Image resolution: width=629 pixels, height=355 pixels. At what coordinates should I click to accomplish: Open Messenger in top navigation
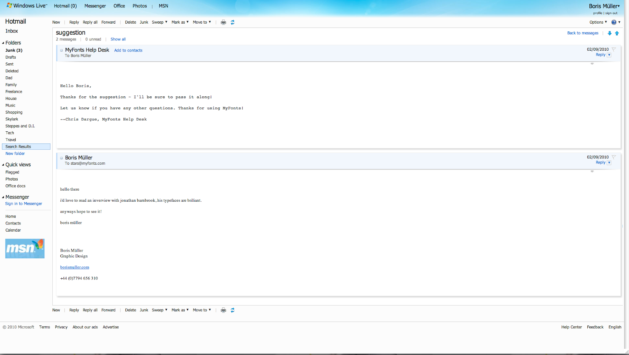[x=95, y=6]
